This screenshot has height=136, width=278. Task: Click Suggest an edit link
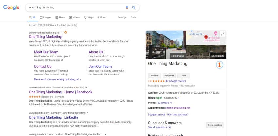click(x=157, y=115)
